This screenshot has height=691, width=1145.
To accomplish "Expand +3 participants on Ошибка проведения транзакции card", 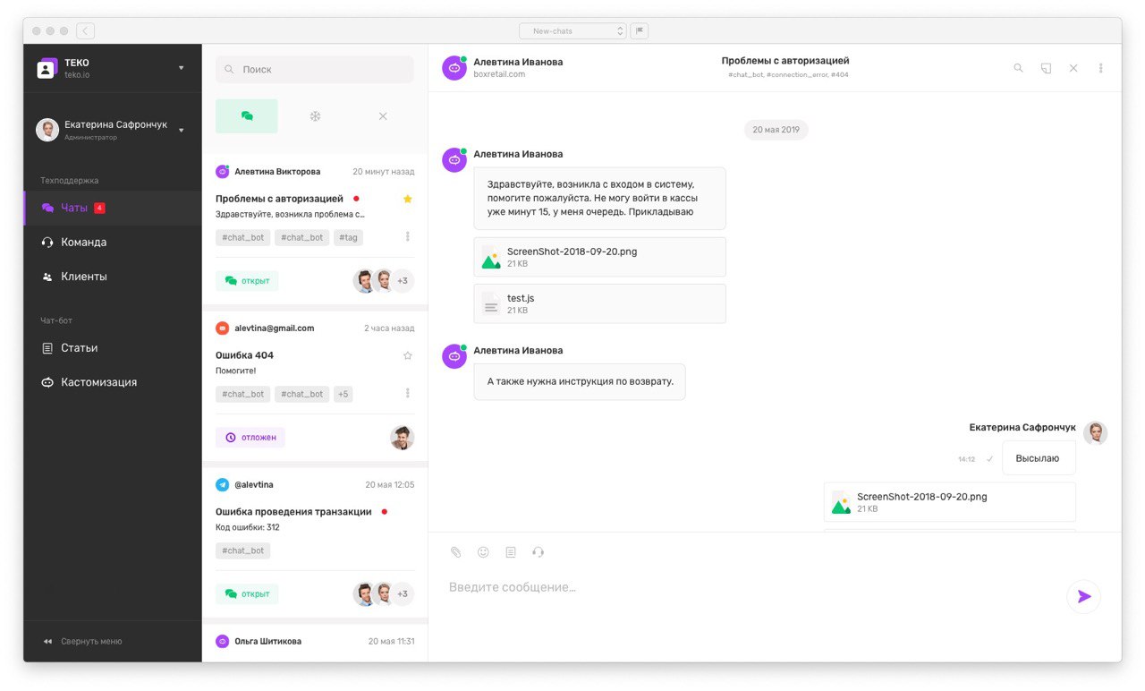I will click(x=403, y=593).
